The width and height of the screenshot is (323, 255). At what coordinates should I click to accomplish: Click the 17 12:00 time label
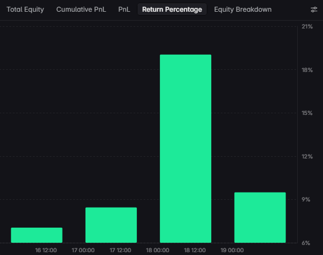coord(120,250)
